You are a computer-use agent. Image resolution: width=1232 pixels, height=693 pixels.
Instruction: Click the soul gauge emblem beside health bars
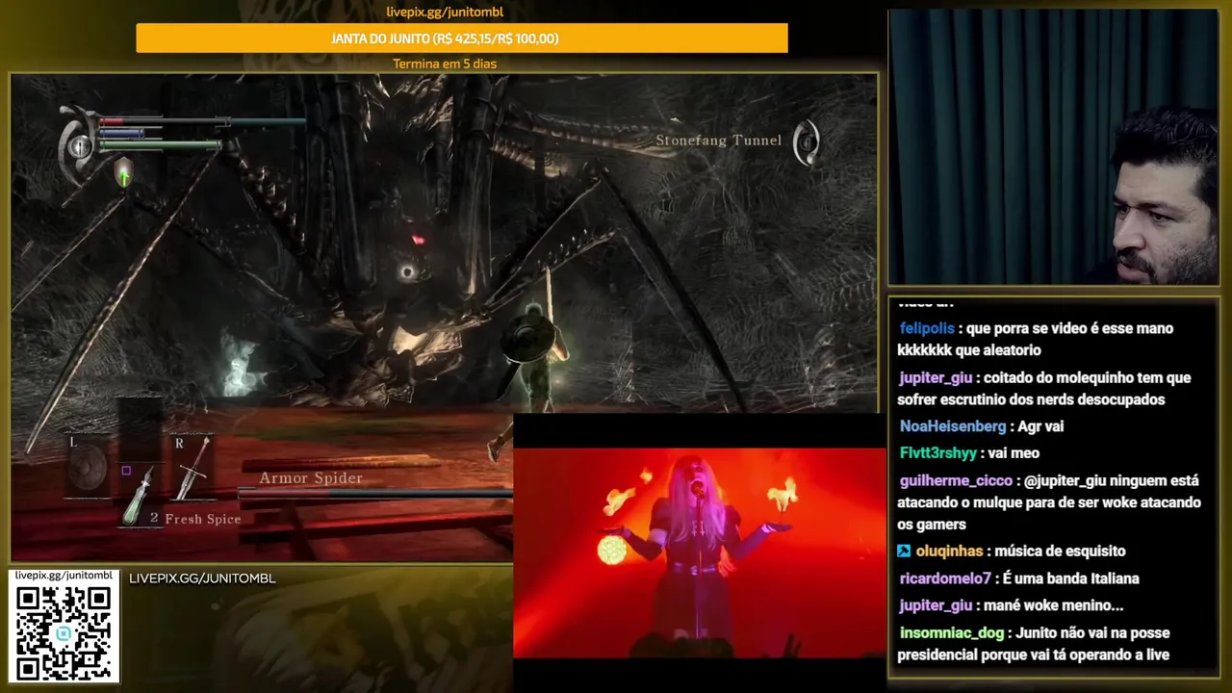(78, 146)
